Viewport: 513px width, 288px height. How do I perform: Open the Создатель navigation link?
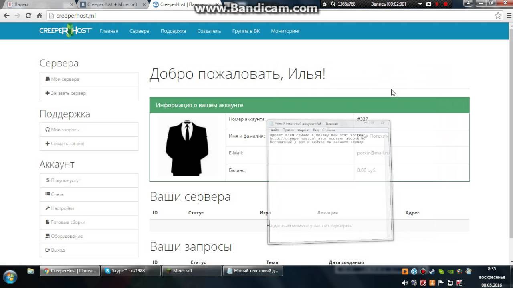209,31
